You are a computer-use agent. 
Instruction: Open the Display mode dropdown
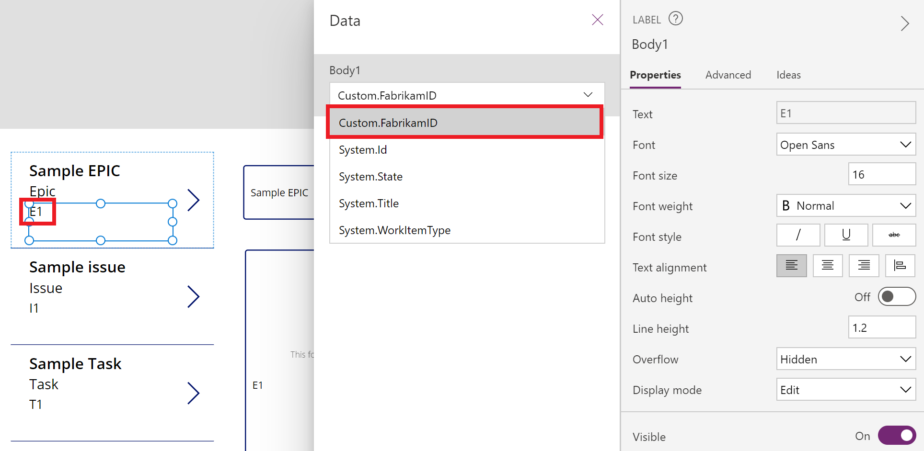[x=846, y=390]
